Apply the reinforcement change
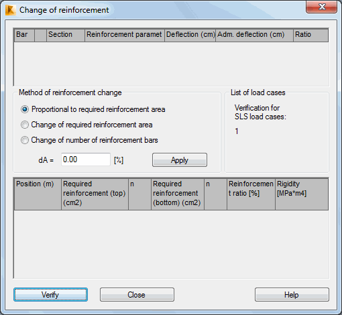Screen dimensions: 342x315 tap(180, 160)
